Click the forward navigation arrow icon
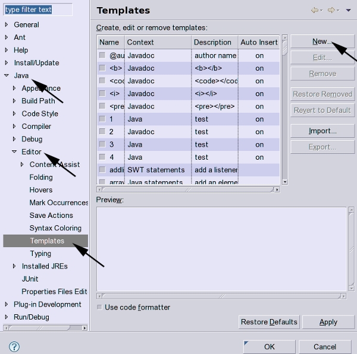 [331, 10]
